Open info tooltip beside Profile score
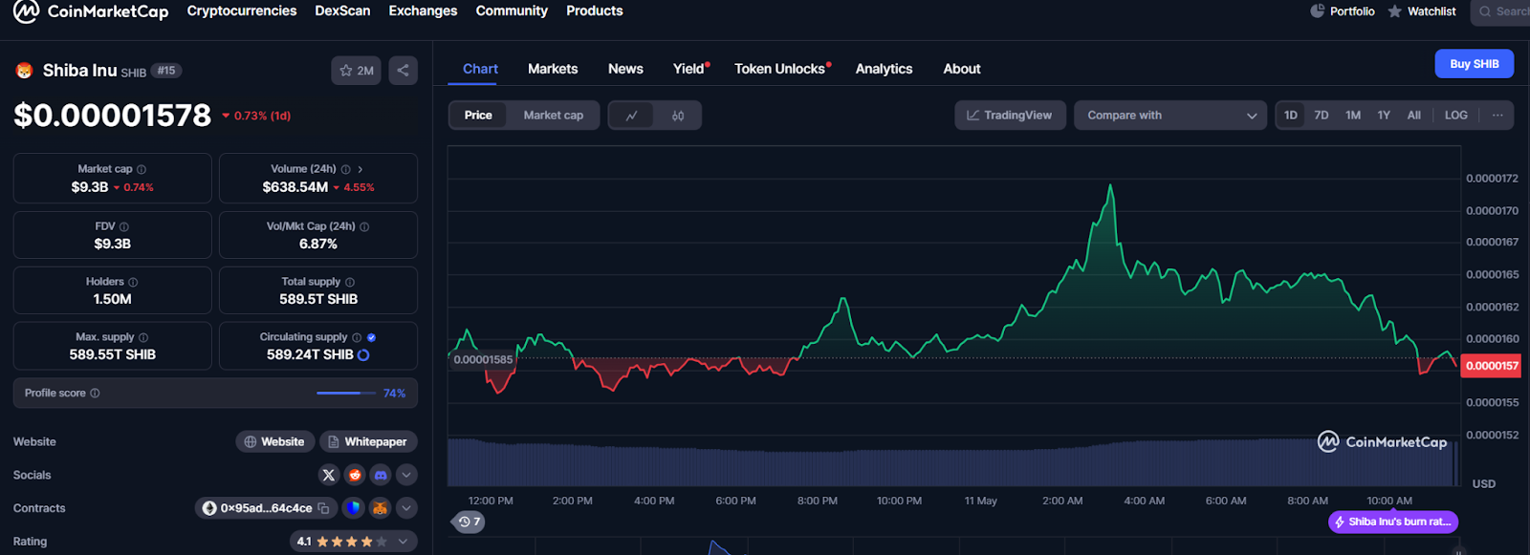 click(x=95, y=393)
